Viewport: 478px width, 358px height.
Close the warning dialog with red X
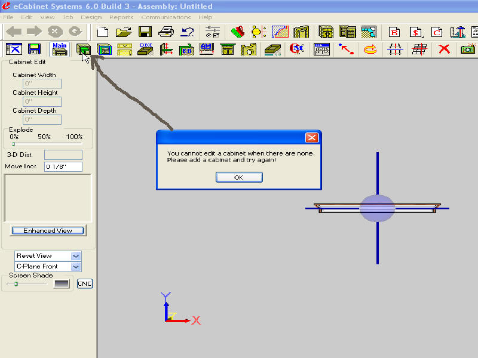pyautogui.click(x=311, y=138)
